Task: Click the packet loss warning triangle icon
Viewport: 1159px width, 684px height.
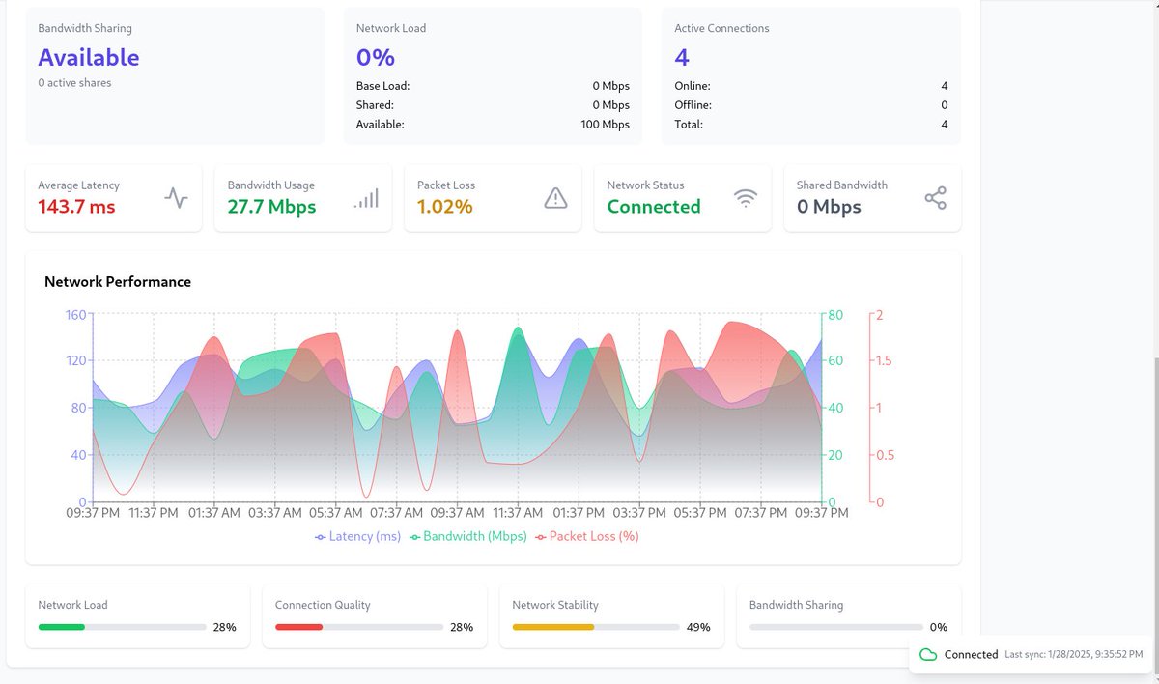Action: click(x=555, y=198)
